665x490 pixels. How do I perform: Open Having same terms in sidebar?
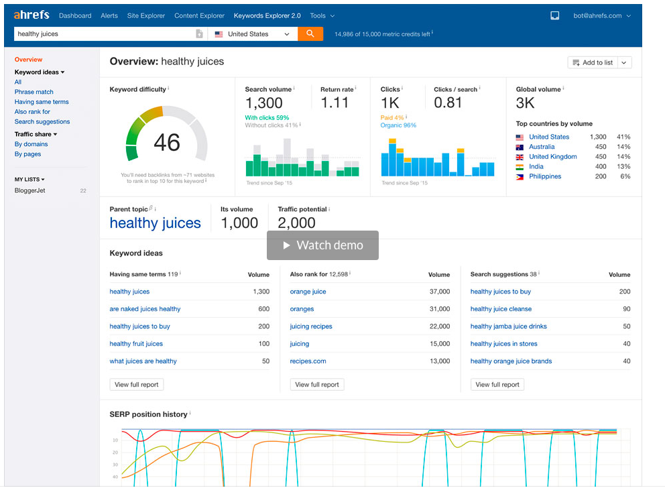42,102
